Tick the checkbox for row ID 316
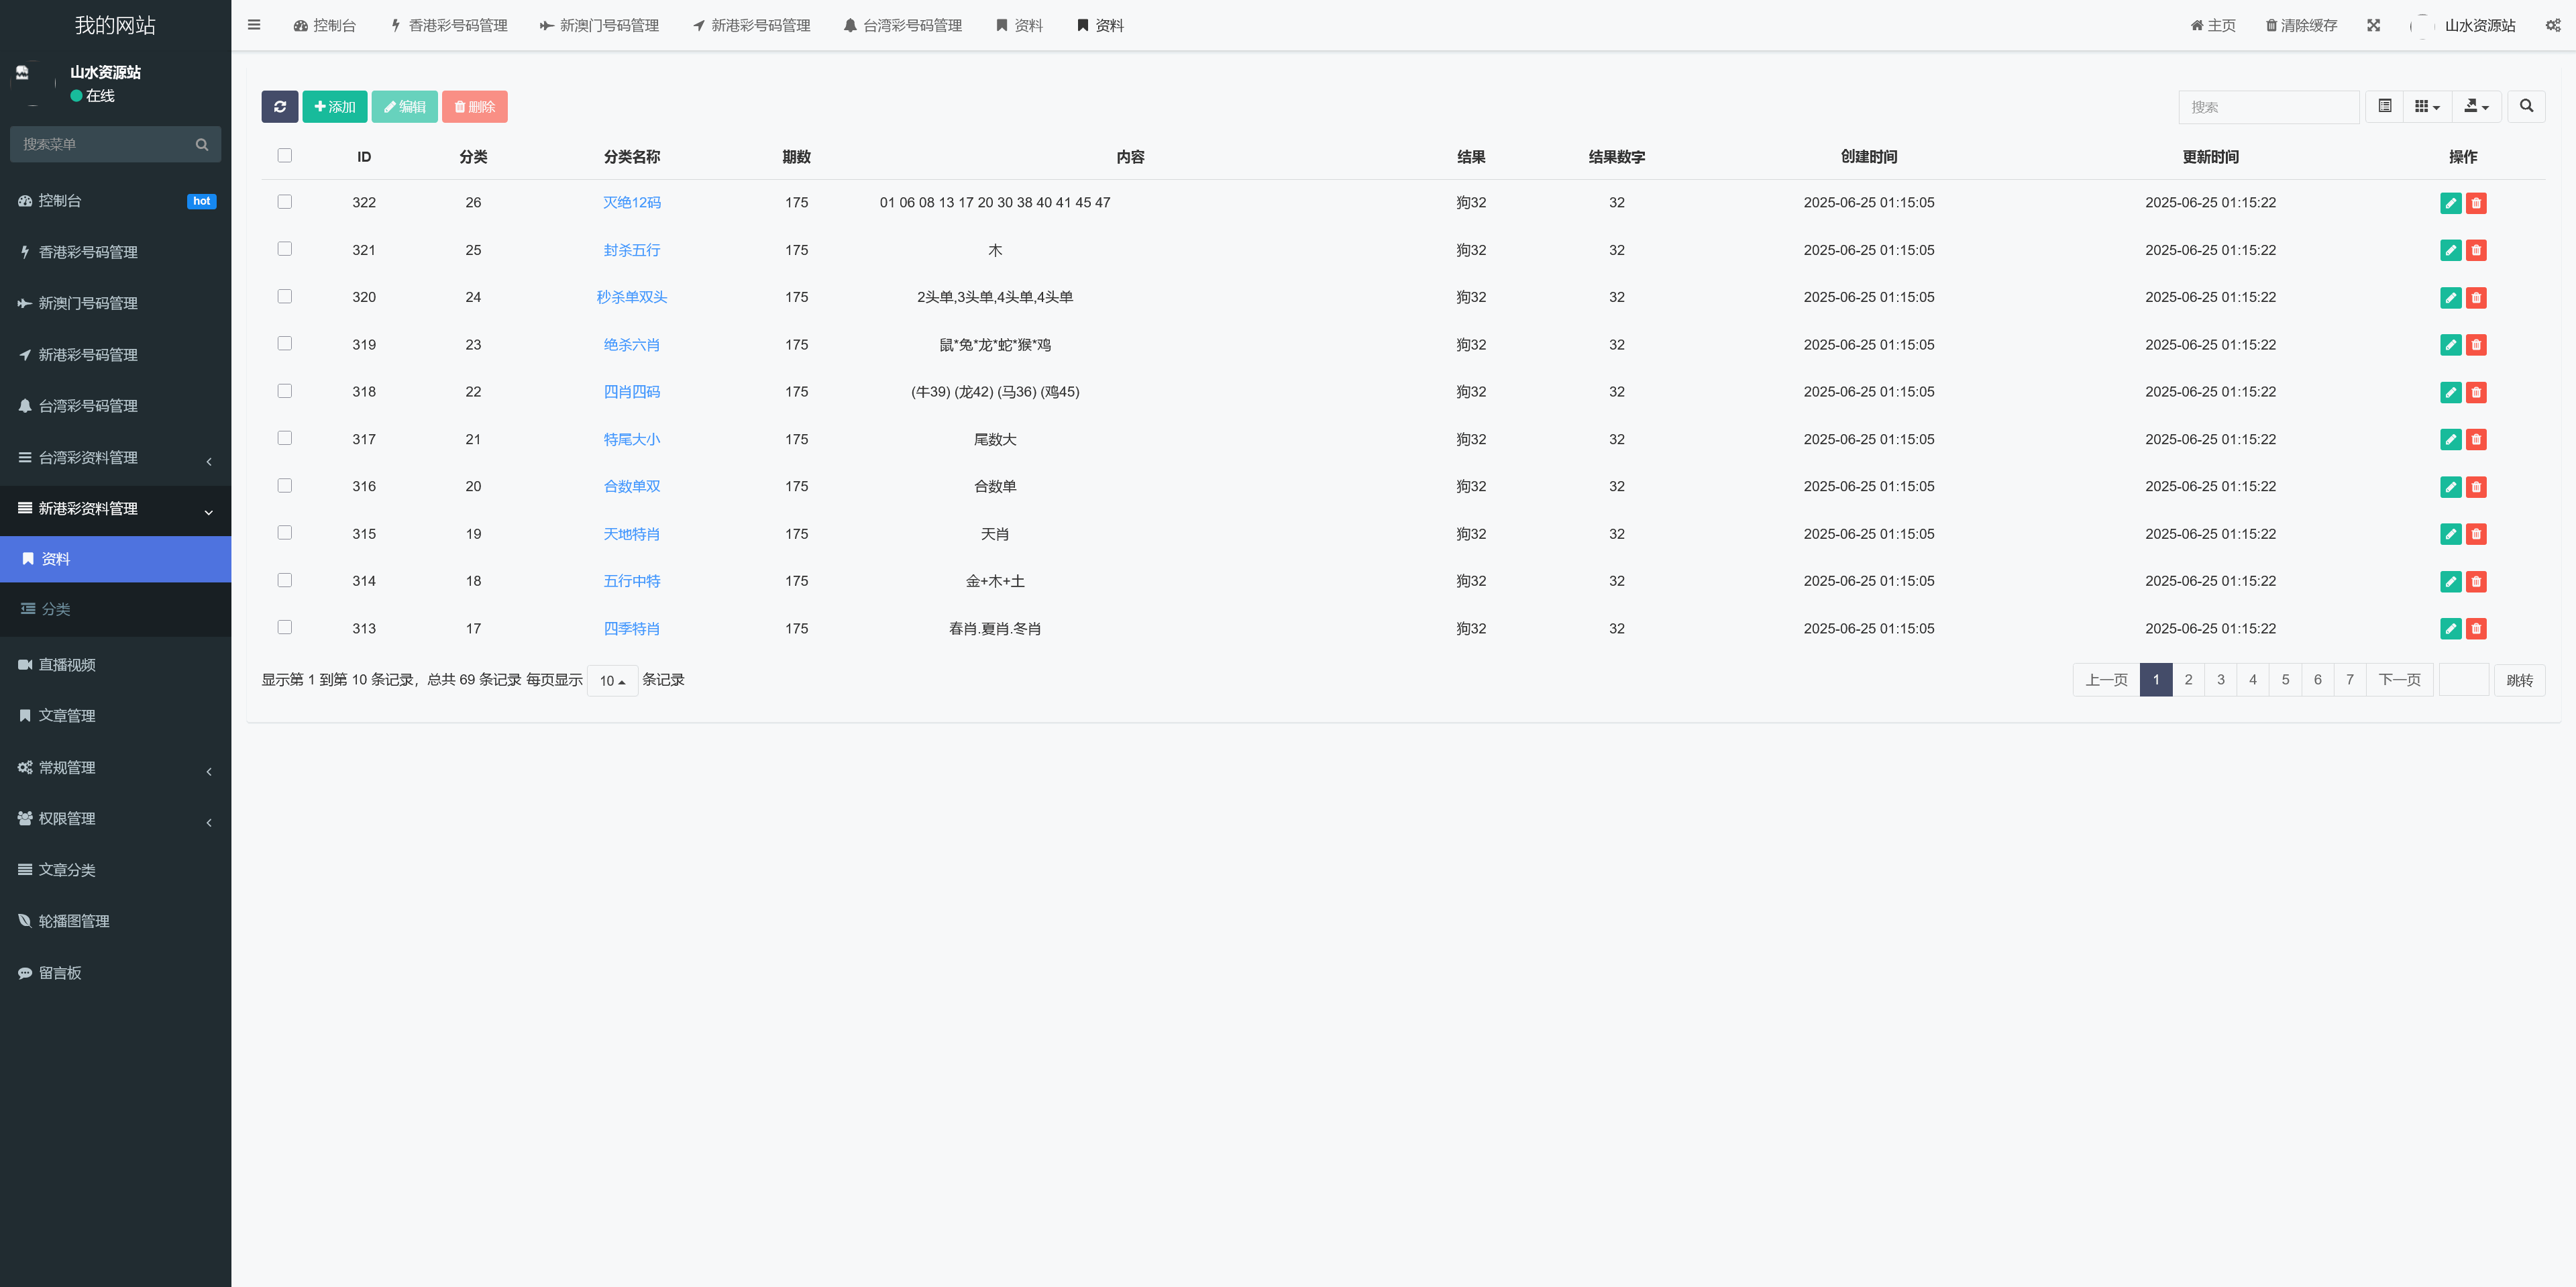The width and height of the screenshot is (2576, 1287). tap(285, 486)
